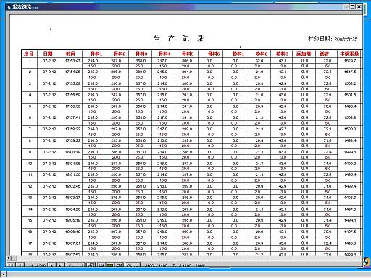Click the 生产记录 report title

179,38
